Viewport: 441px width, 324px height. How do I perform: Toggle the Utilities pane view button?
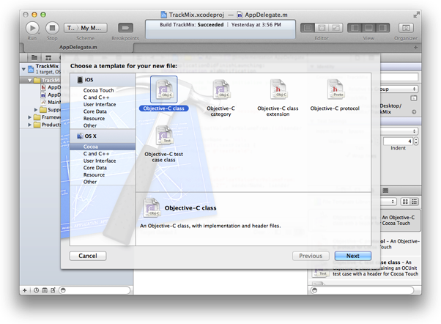pos(383,28)
